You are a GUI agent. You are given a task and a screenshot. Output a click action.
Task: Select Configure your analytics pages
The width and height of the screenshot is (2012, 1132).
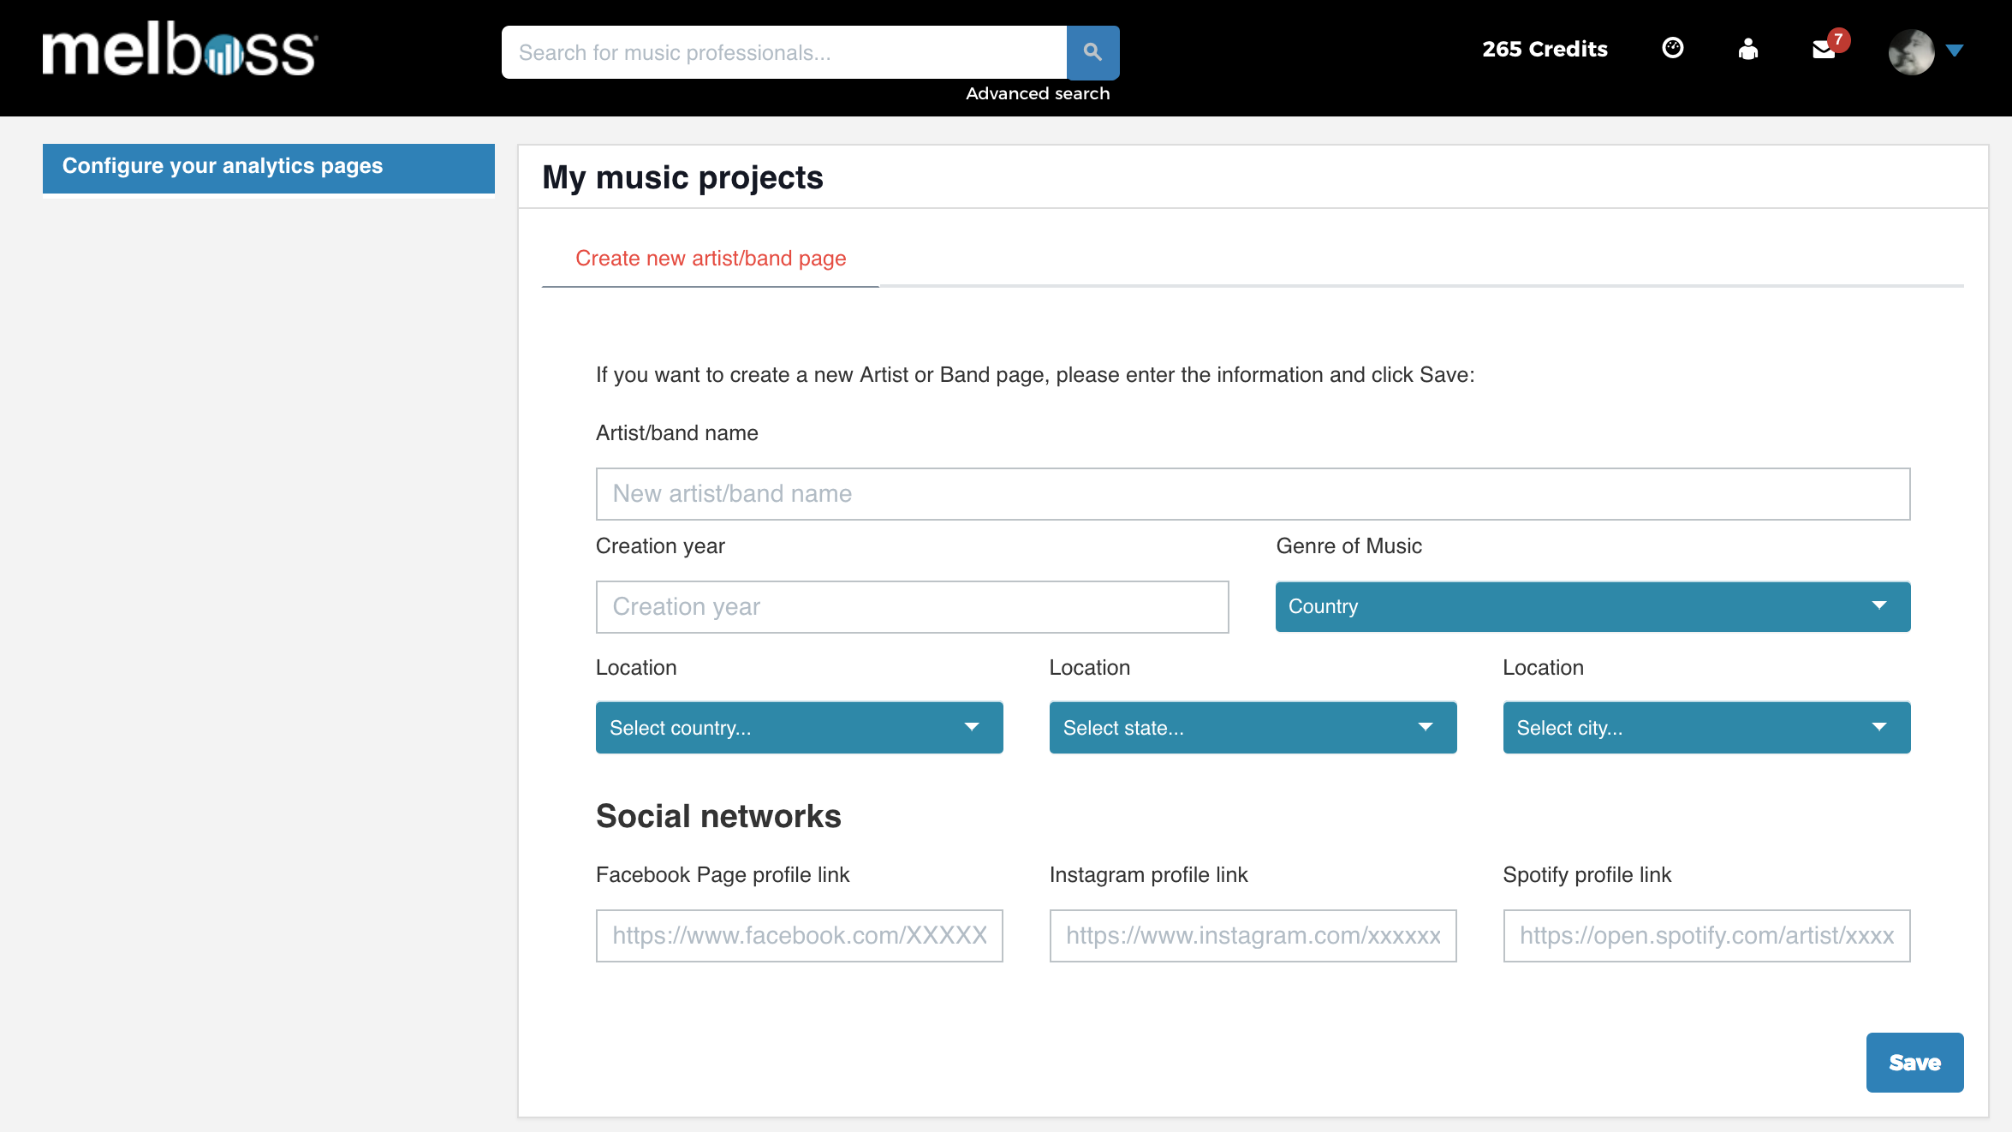(x=269, y=168)
